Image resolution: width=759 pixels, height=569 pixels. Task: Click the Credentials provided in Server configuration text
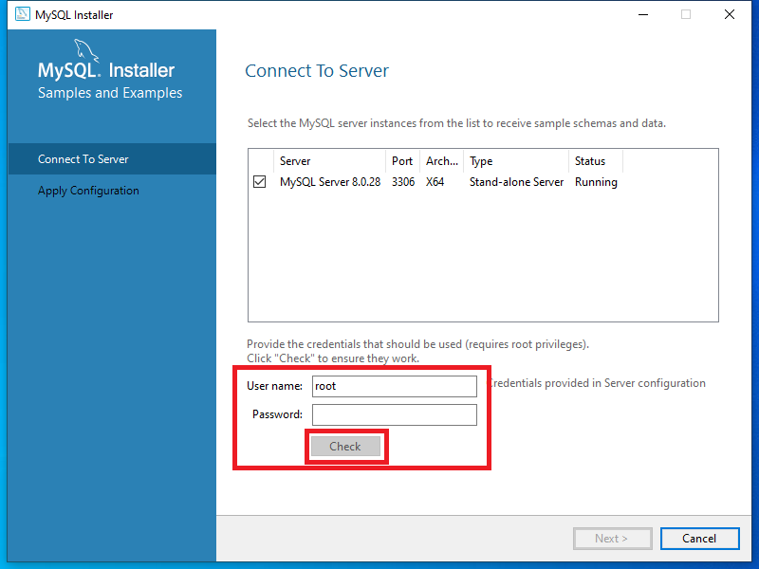coord(597,383)
